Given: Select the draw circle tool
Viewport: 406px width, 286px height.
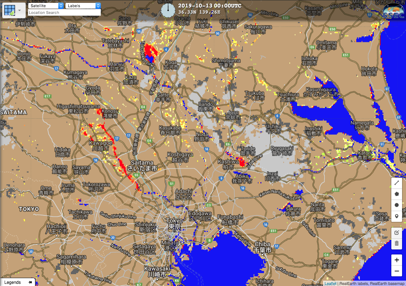Looking at the screenshot, I should coord(396,205).
